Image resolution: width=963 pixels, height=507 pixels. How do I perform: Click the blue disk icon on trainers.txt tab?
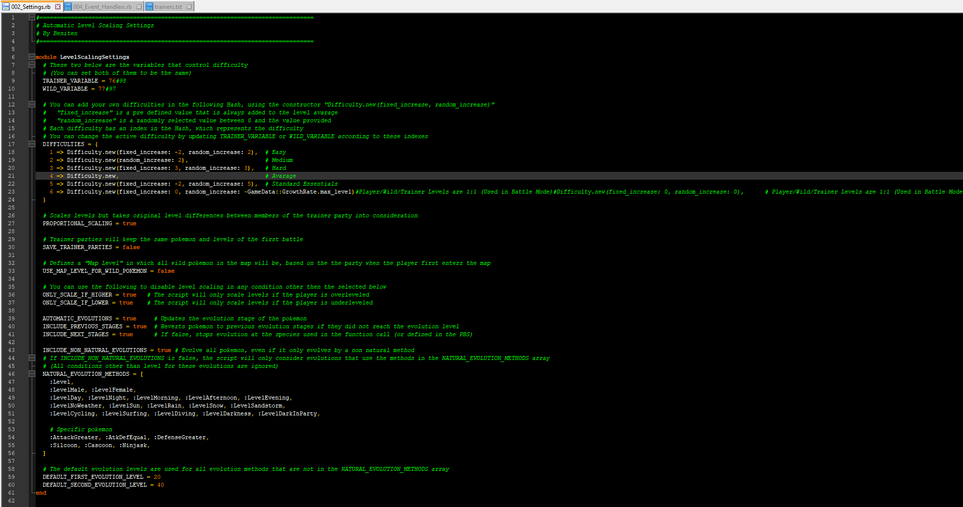[x=149, y=6]
